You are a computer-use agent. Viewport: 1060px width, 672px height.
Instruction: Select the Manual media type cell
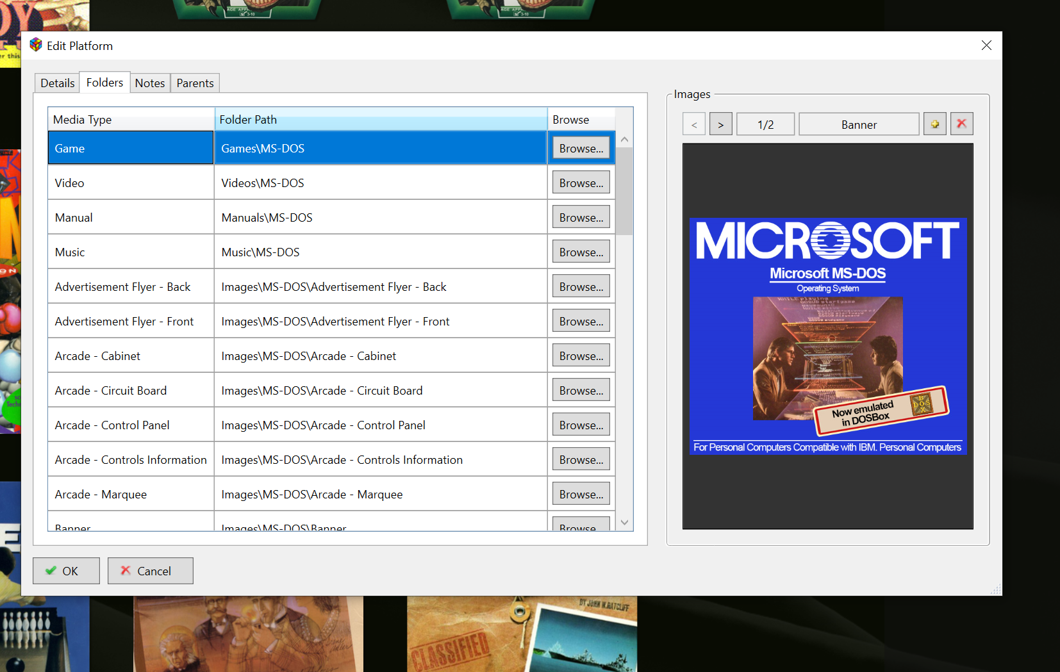[131, 217]
